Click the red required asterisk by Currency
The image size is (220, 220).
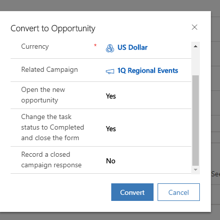pos(95,45)
